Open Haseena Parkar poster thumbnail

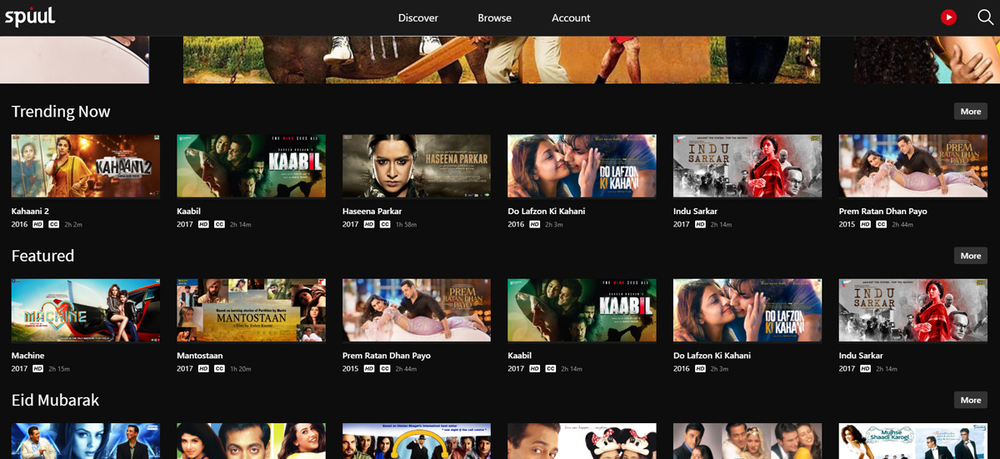click(x=417, y=166)
